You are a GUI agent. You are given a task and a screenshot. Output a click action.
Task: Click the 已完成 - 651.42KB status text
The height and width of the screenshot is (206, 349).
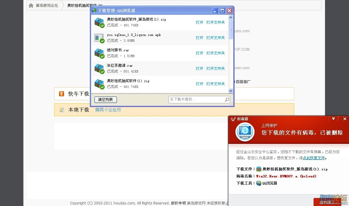point(122,71)
